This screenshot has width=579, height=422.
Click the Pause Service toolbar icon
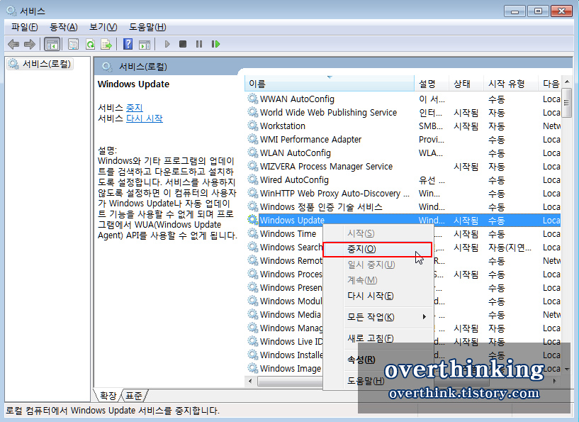click(199, 45)
